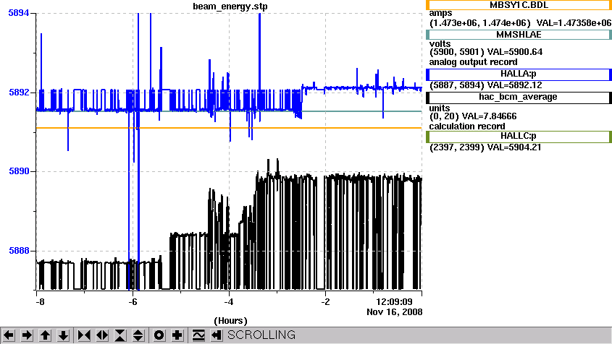Click the Nov 16, 2008 date label
The image size is (612, 344).
click(394, 312)
